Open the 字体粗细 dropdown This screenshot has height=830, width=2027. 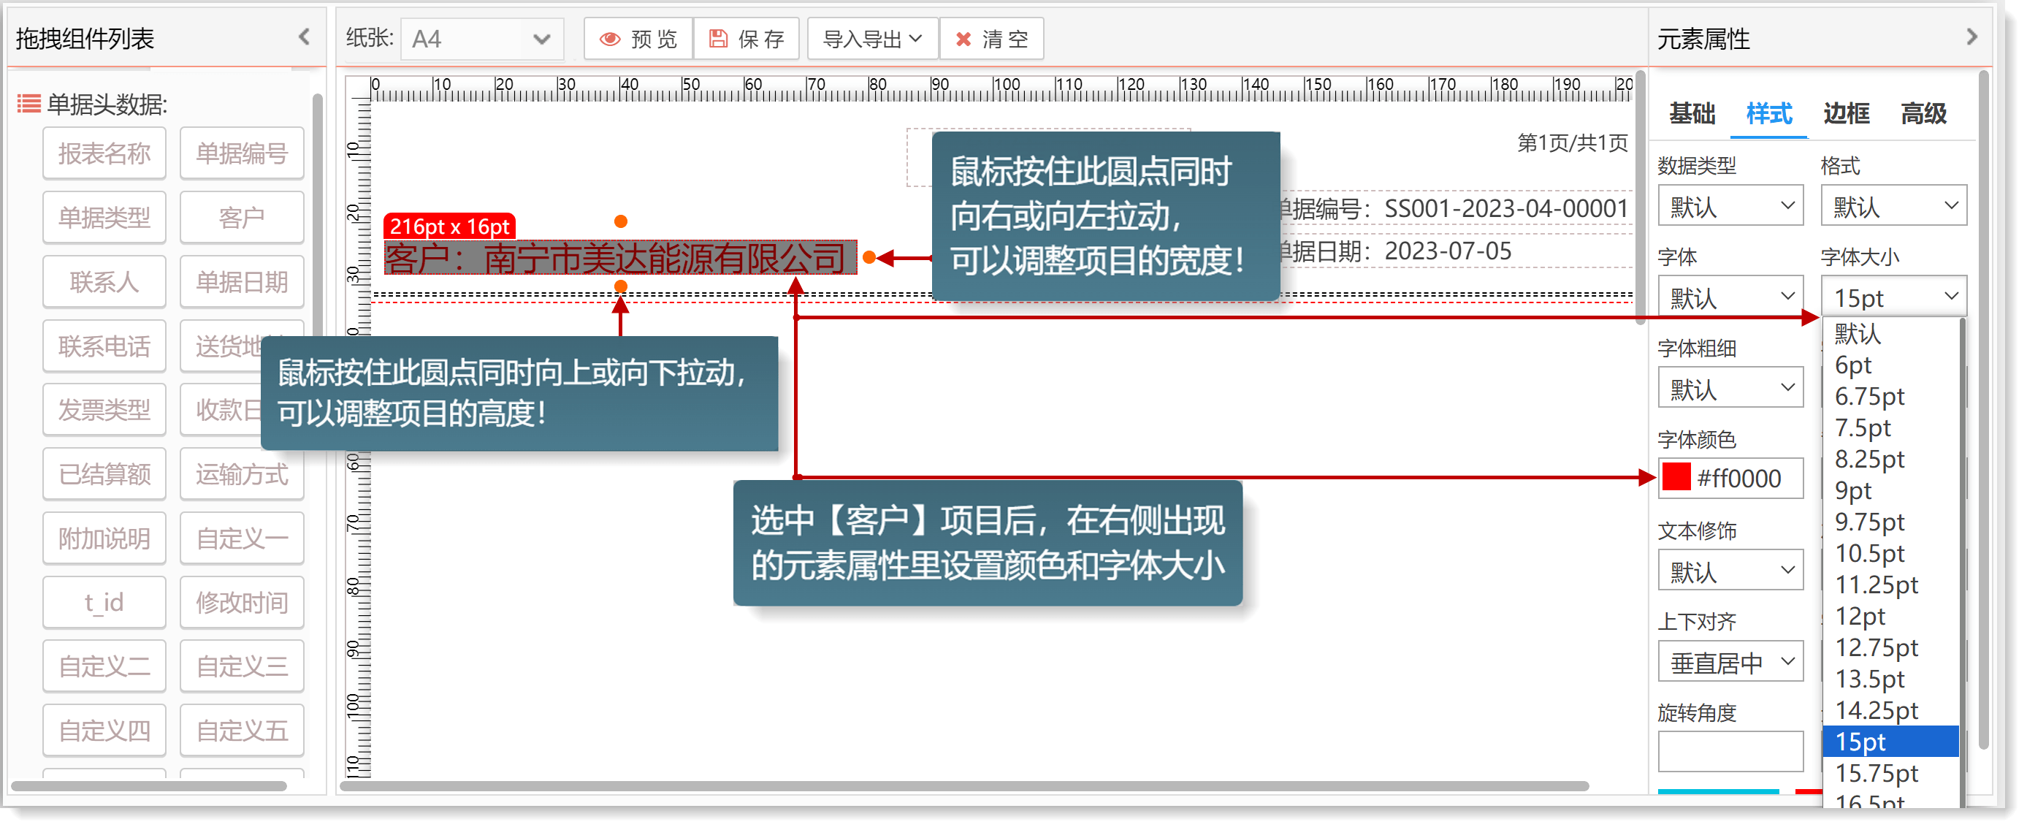[x=1730, y=388]
